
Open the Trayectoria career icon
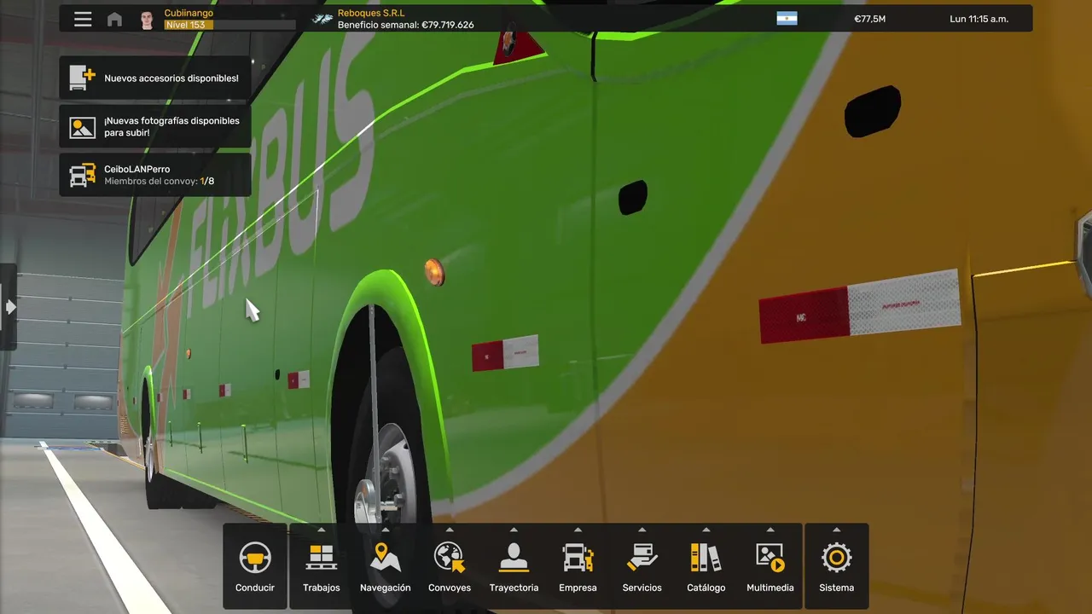pos(514,558)
